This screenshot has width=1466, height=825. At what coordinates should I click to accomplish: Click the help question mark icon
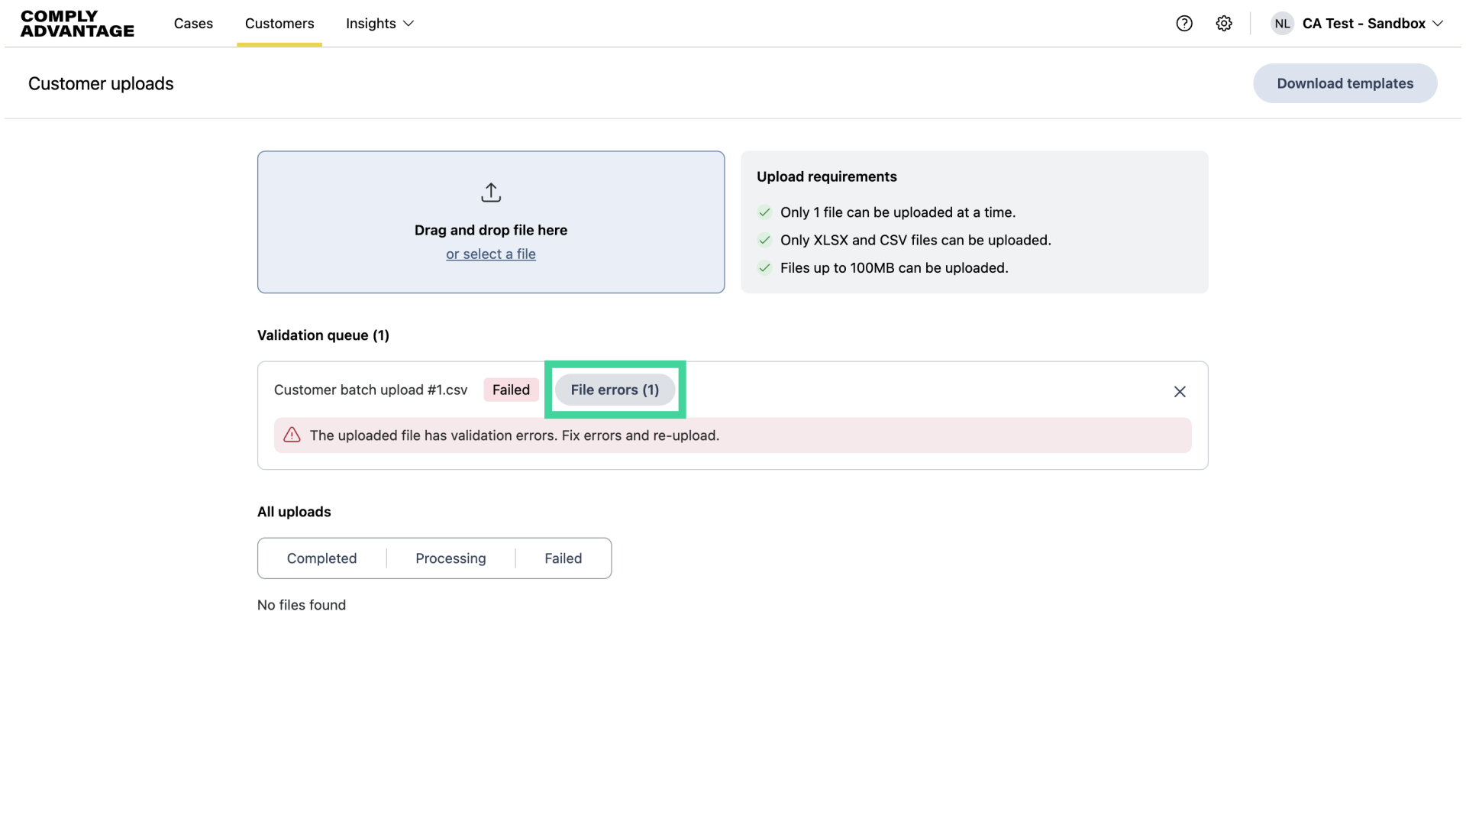[x=1184, y=24]
